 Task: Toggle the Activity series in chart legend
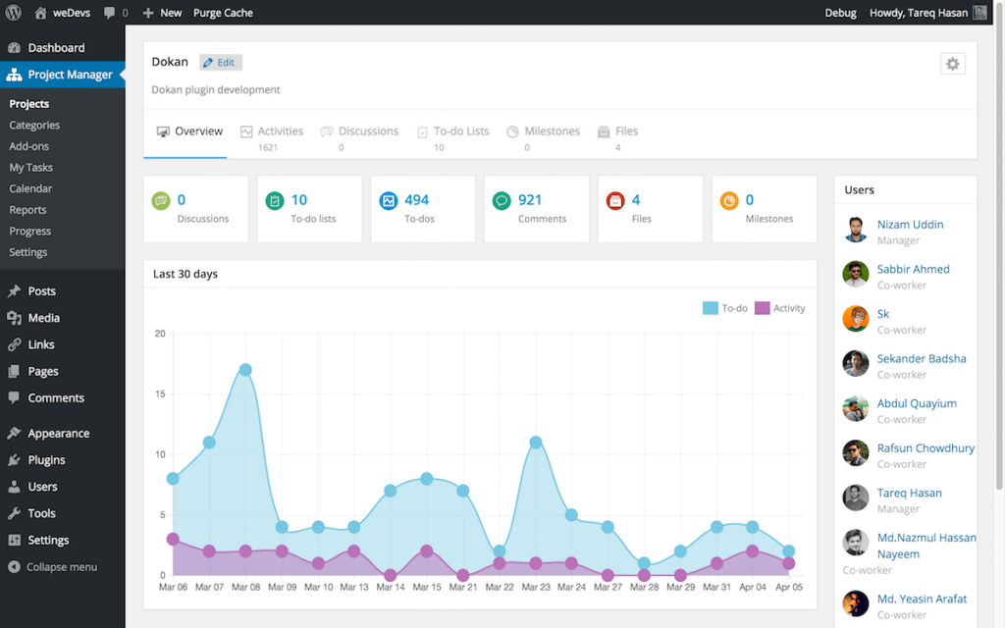(779, 307)
